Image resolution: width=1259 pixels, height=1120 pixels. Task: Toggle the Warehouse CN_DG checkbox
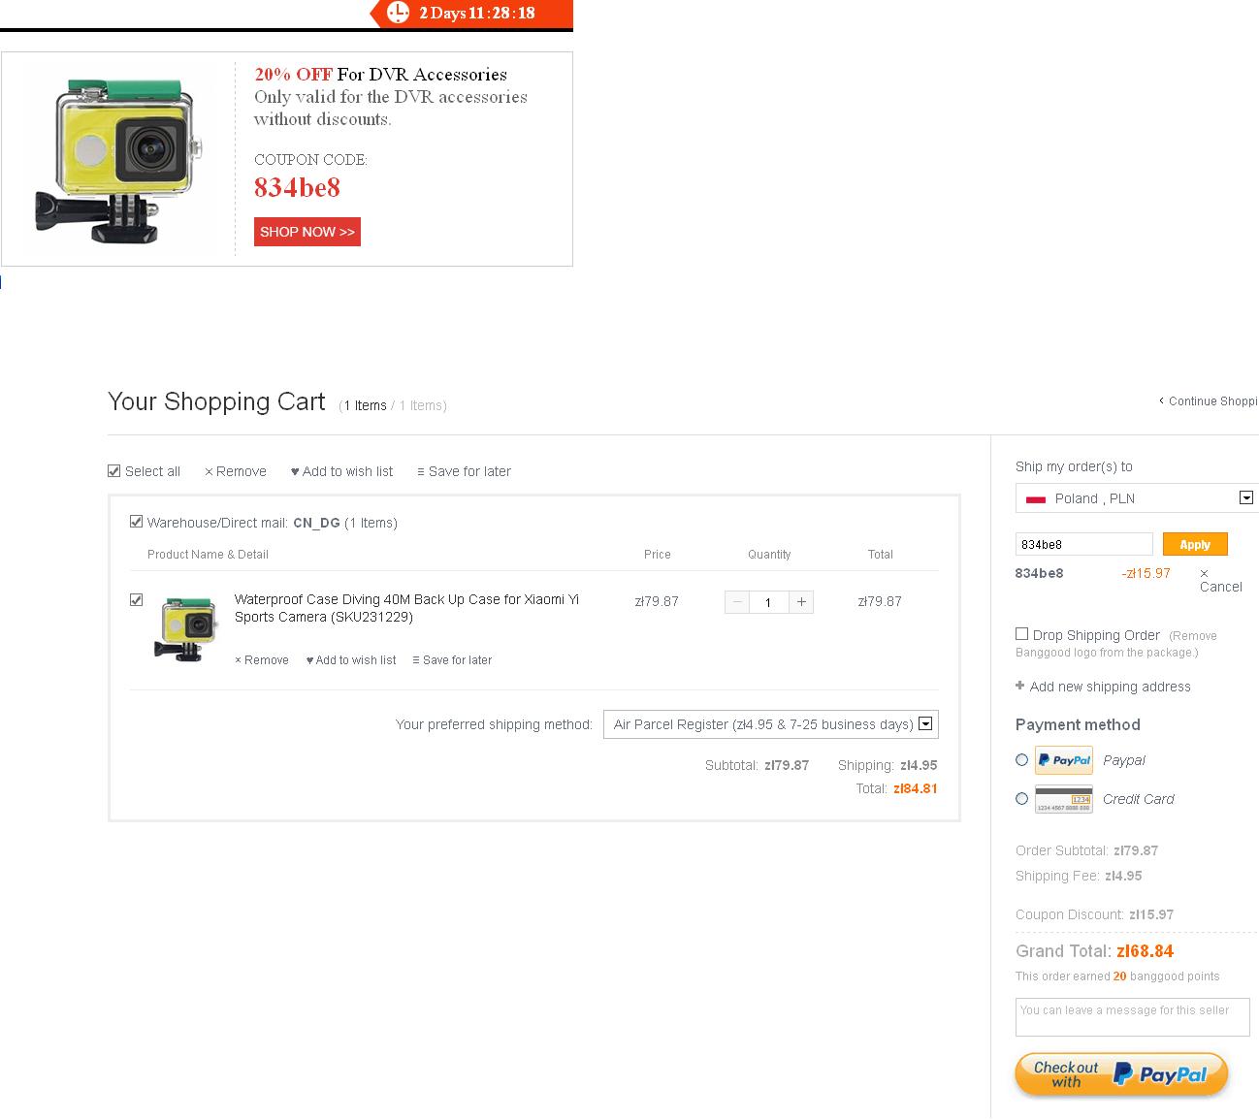pos(137,522)
